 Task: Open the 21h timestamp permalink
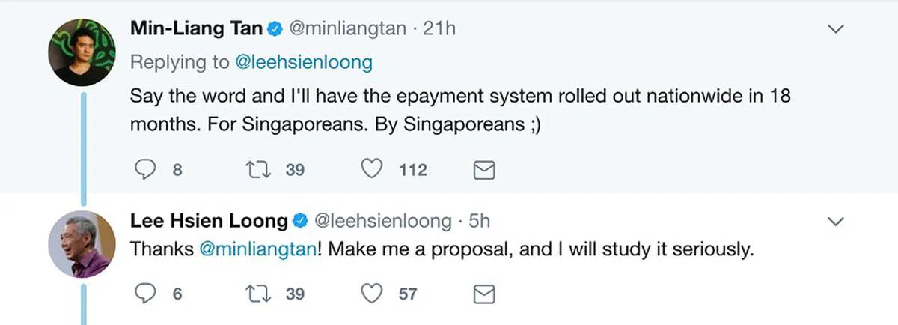(439, 29)
